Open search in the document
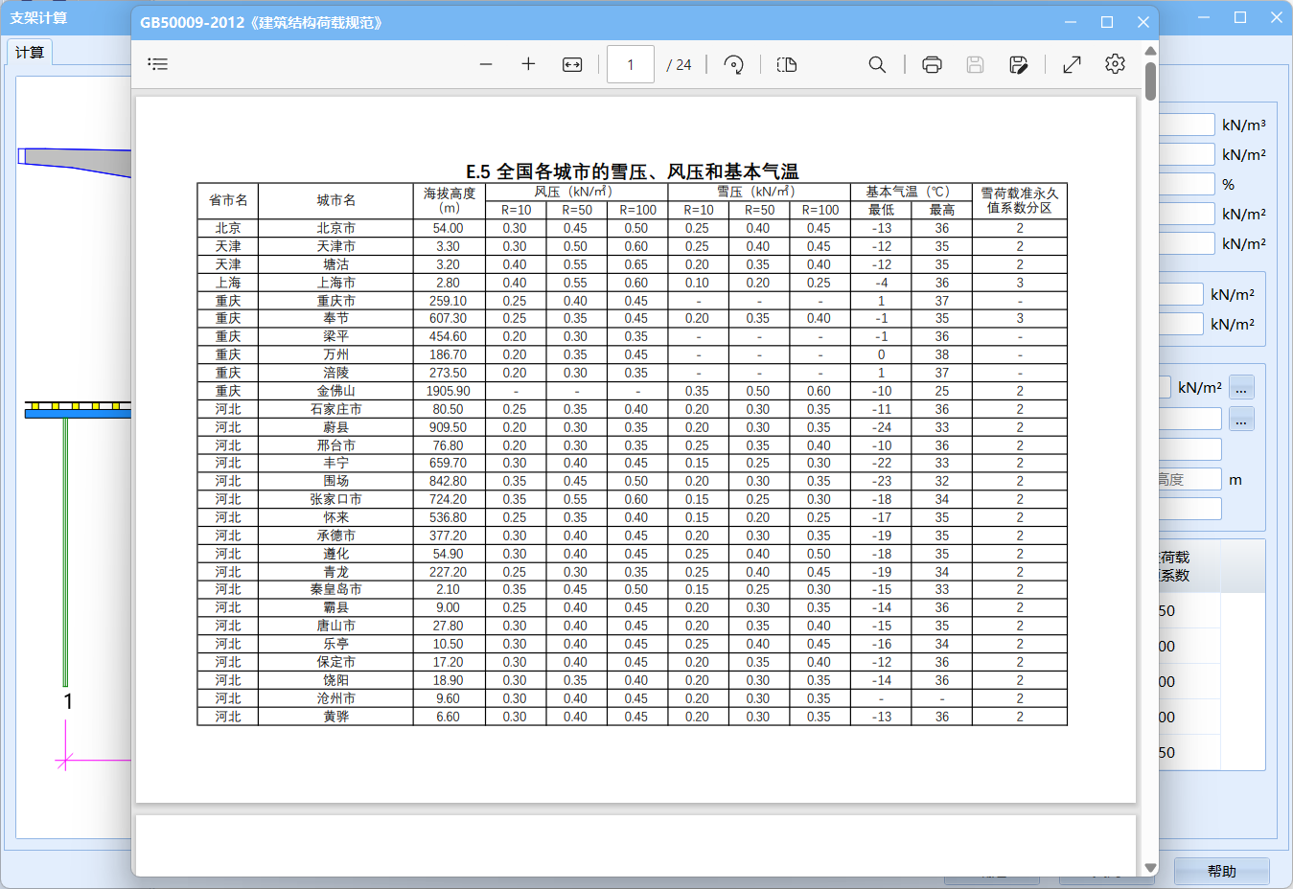 [x=877, y=64]
